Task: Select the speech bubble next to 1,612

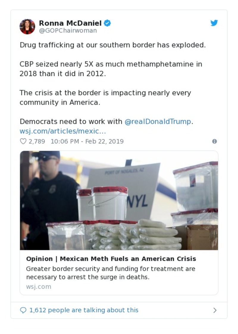Action: [x=23, y=310]
